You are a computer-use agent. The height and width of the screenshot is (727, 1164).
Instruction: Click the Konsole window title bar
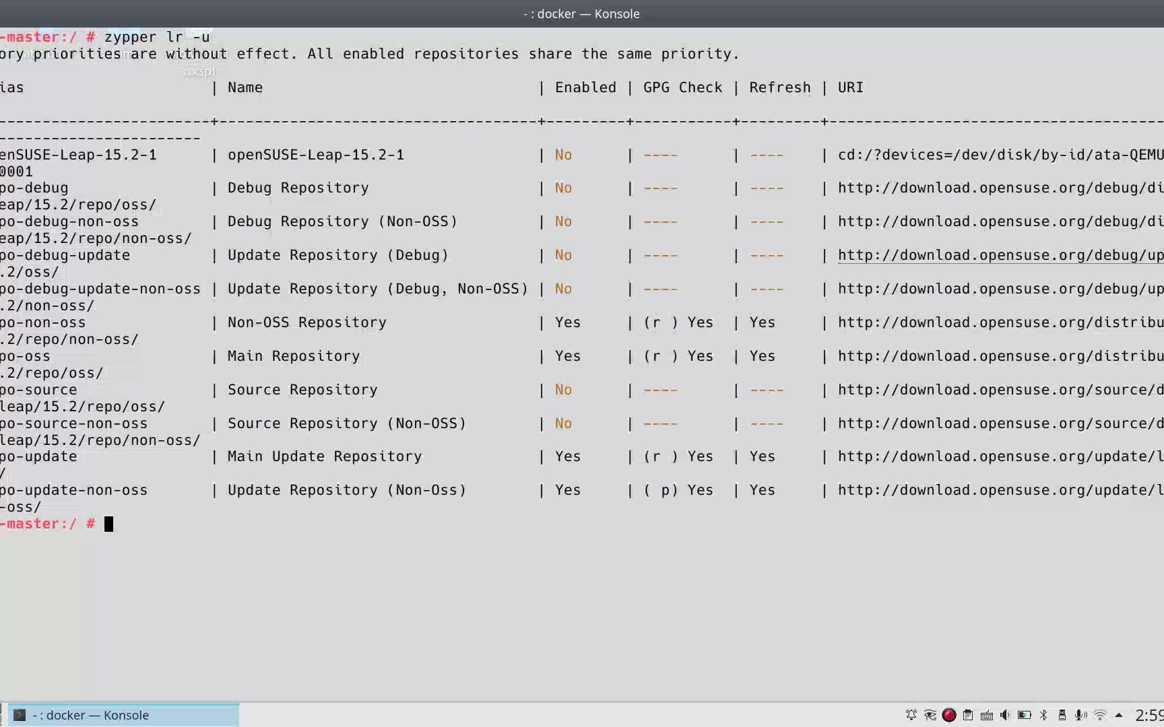pyautogui.click(x=582, y=13)
